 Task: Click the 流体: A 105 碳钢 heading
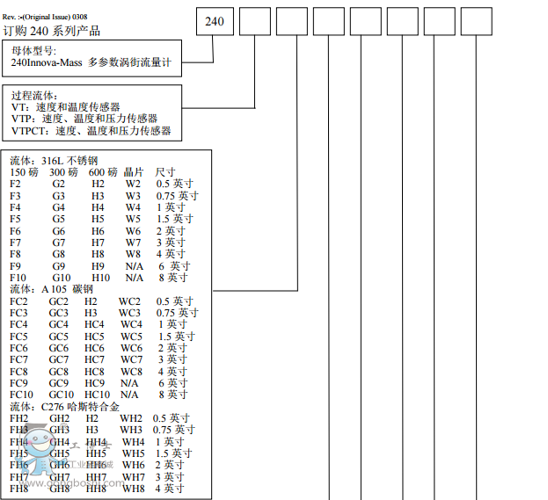(51, 289)
